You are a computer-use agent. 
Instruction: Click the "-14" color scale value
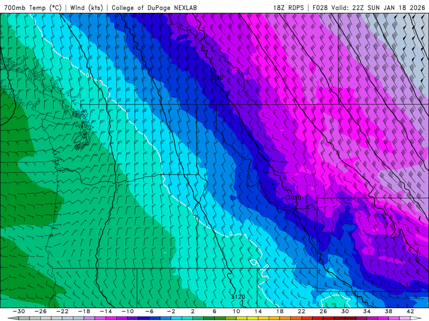(x=106, y=311)
